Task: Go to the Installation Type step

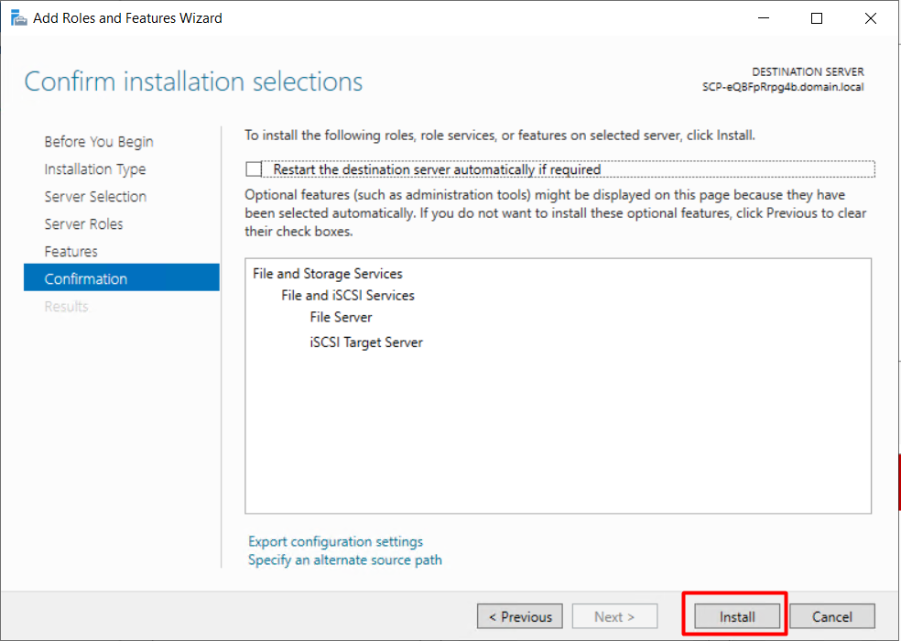Action: pyautogui.click(x=95, y=169)
